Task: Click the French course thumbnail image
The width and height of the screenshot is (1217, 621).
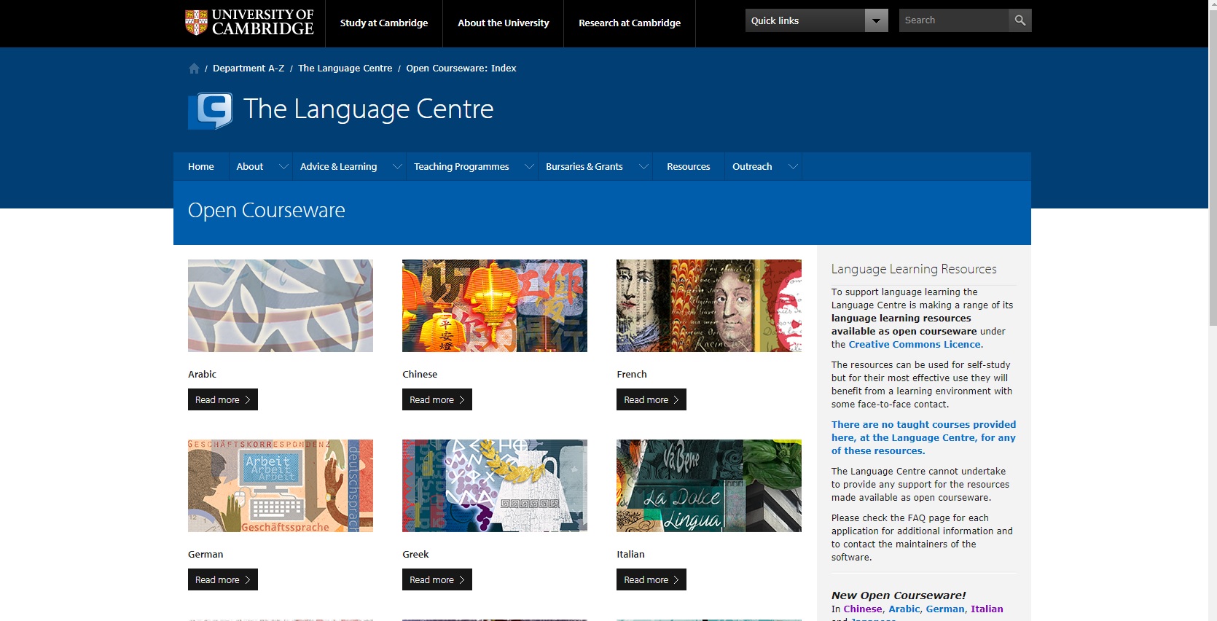Action: pyautogui.click(x=709, y=306)
